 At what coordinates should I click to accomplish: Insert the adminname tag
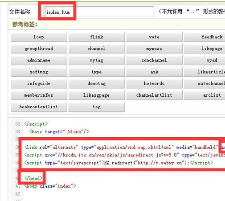click(x=39, y=60)
